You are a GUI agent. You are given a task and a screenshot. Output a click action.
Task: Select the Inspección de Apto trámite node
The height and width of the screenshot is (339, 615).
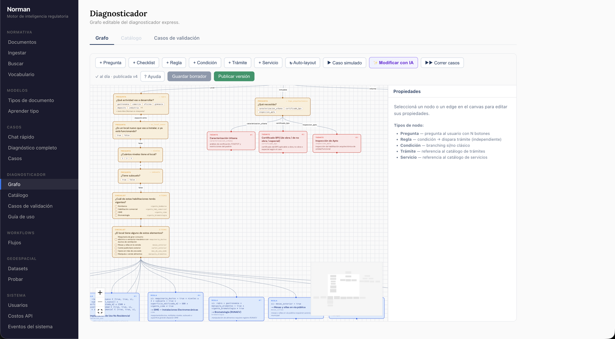point(337,143)
